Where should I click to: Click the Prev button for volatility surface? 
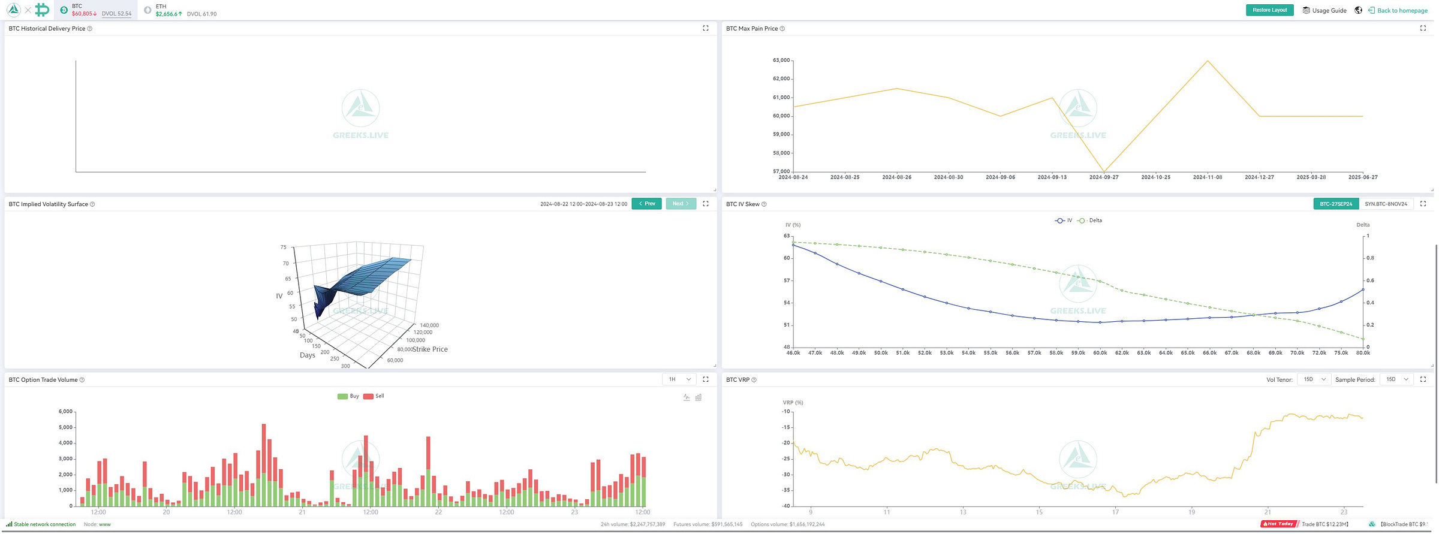[646, 204]
